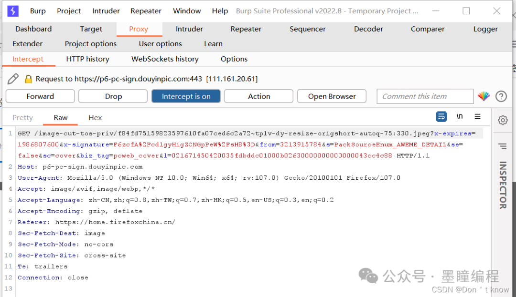Viewport: 516px width, 297px height.
Task: Drop the intercepted request
Action: pyautogui.click(x=113, y=96)
